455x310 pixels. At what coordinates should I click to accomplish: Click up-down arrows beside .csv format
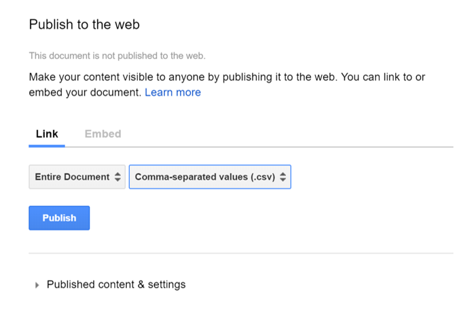tap(283, 177)
